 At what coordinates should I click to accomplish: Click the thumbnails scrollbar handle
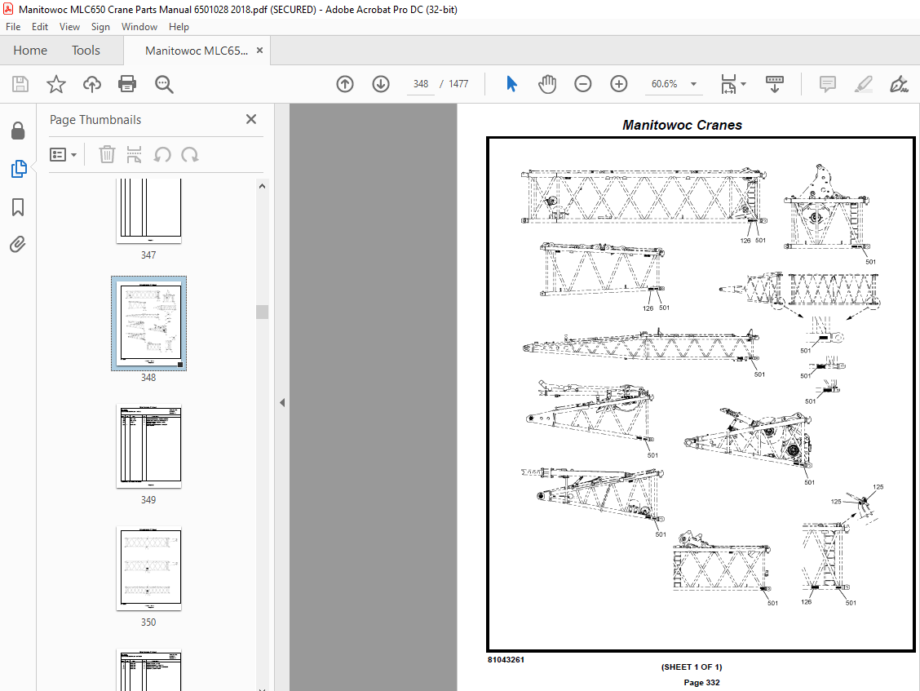coord(263,312)
